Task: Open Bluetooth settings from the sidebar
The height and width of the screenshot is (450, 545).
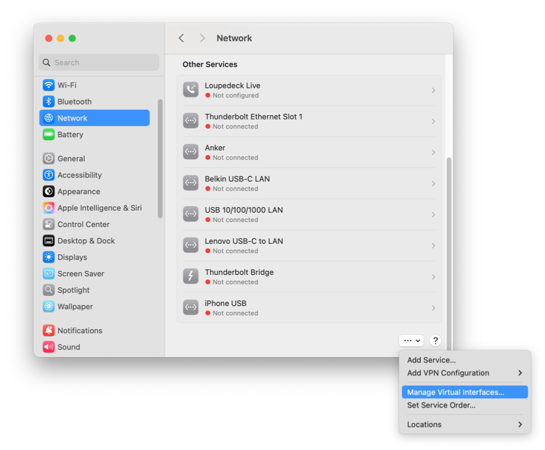Action: (x=49, y=101)
